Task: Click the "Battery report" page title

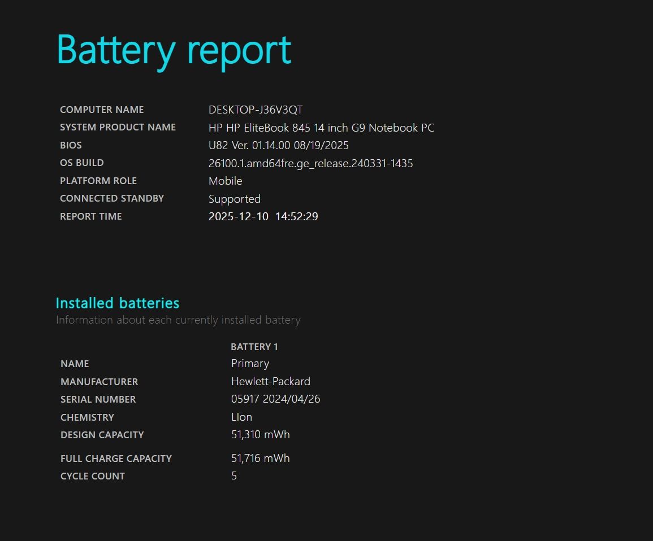Action: pyautogui.click(x=174, y=50)
